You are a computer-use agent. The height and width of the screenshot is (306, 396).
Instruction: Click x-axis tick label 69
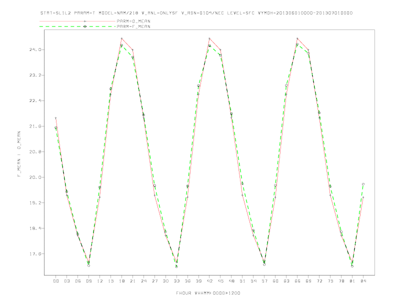point(308,281)
